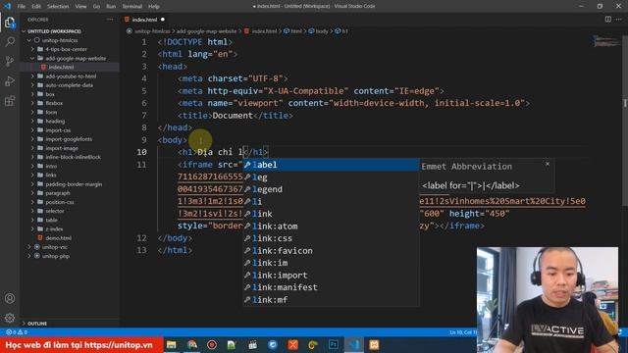
Task: Open the Edit menu
Action: click(x=36, y=7)
